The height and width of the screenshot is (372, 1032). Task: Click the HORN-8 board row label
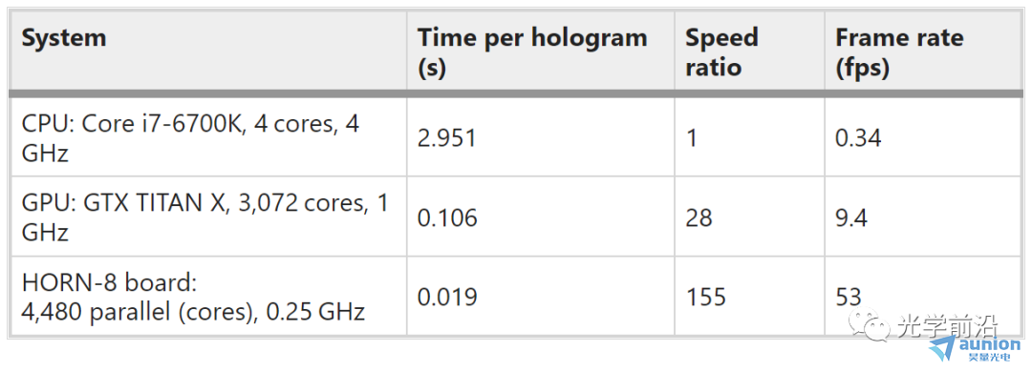tap(193, 298)
